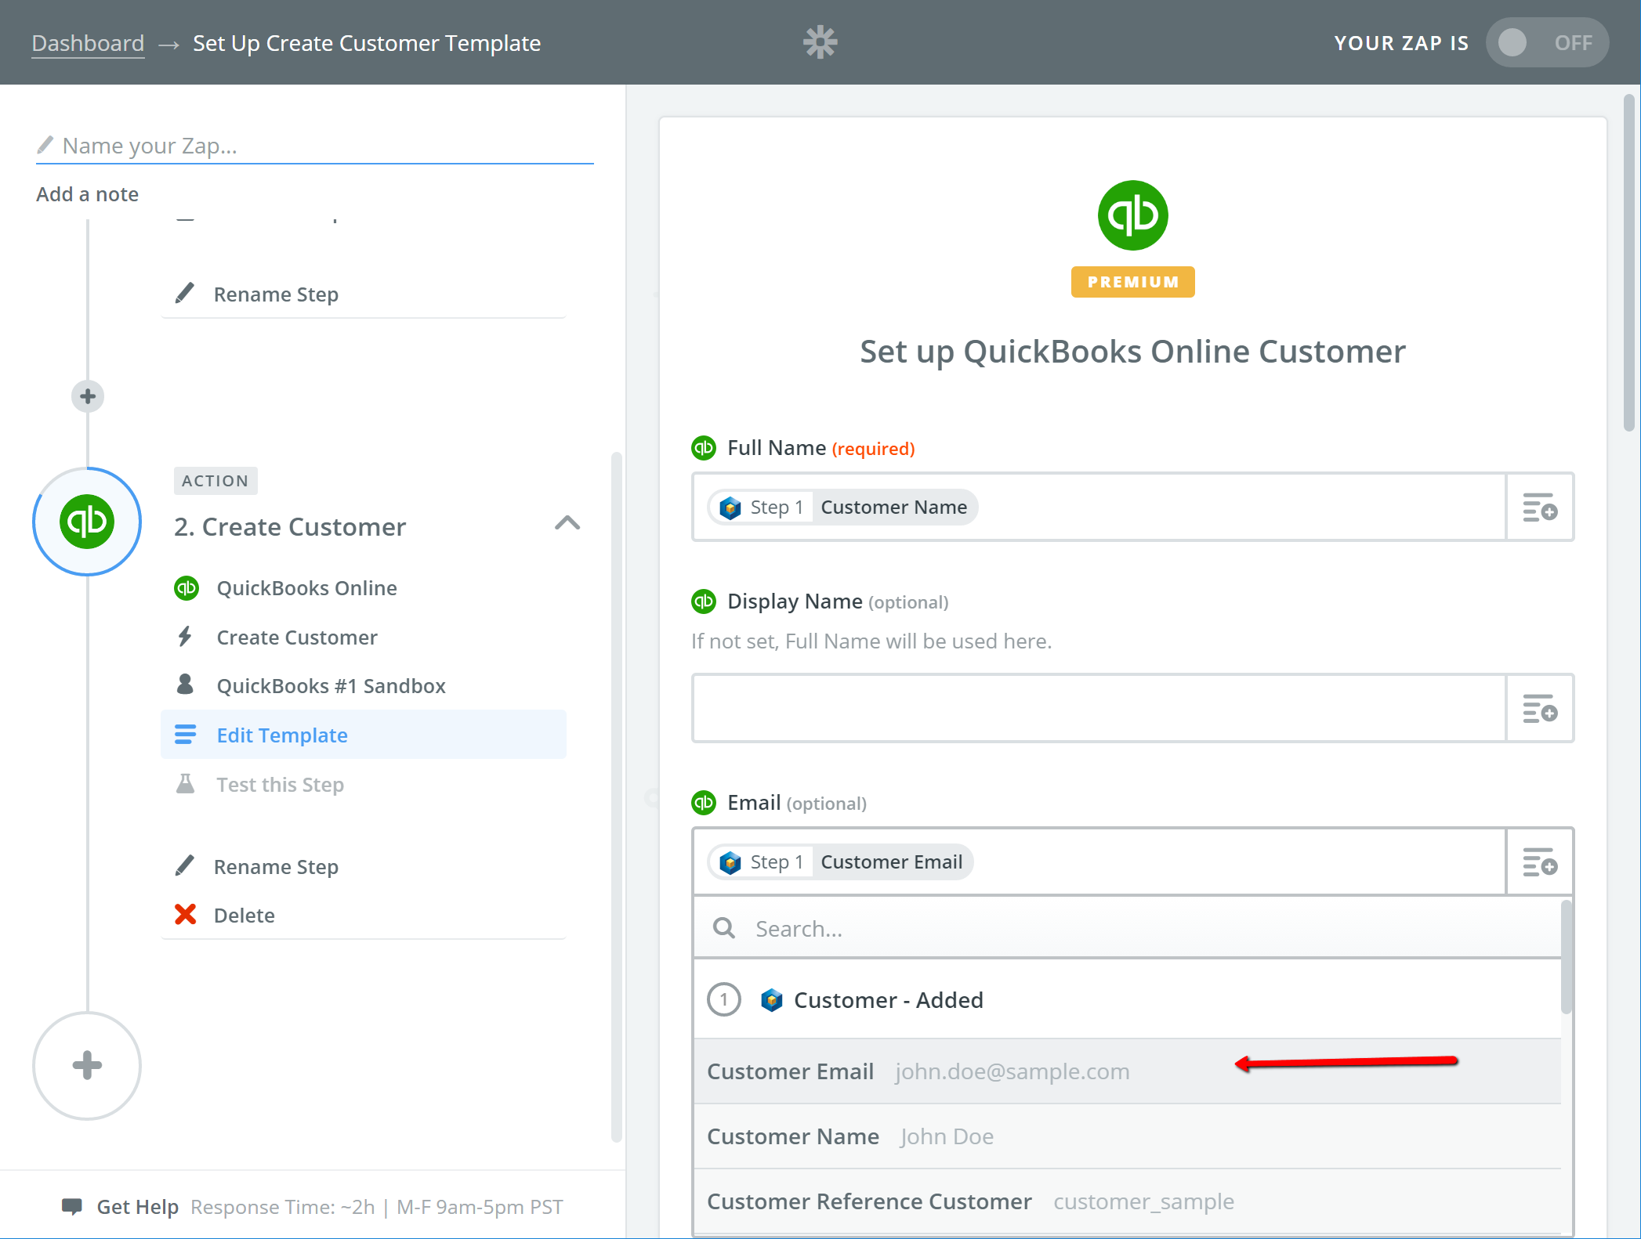Screen dimensions: 1641x1239
Task: Click the pencil icon beside Zap name
Action: coord(45,145)
